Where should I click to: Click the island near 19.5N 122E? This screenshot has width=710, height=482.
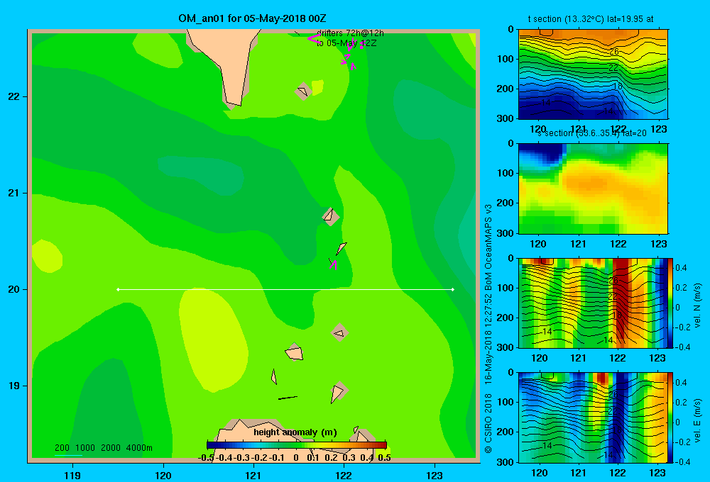click(339, 332)
